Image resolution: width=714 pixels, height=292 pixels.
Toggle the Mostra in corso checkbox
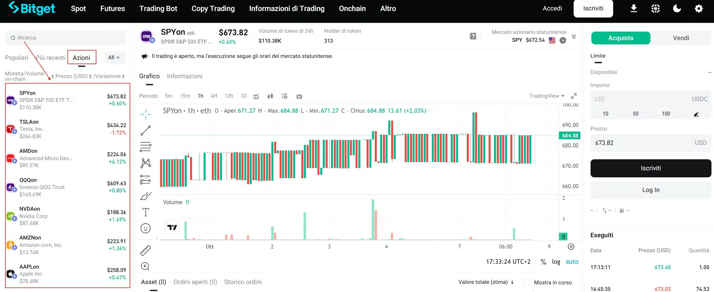527,282
